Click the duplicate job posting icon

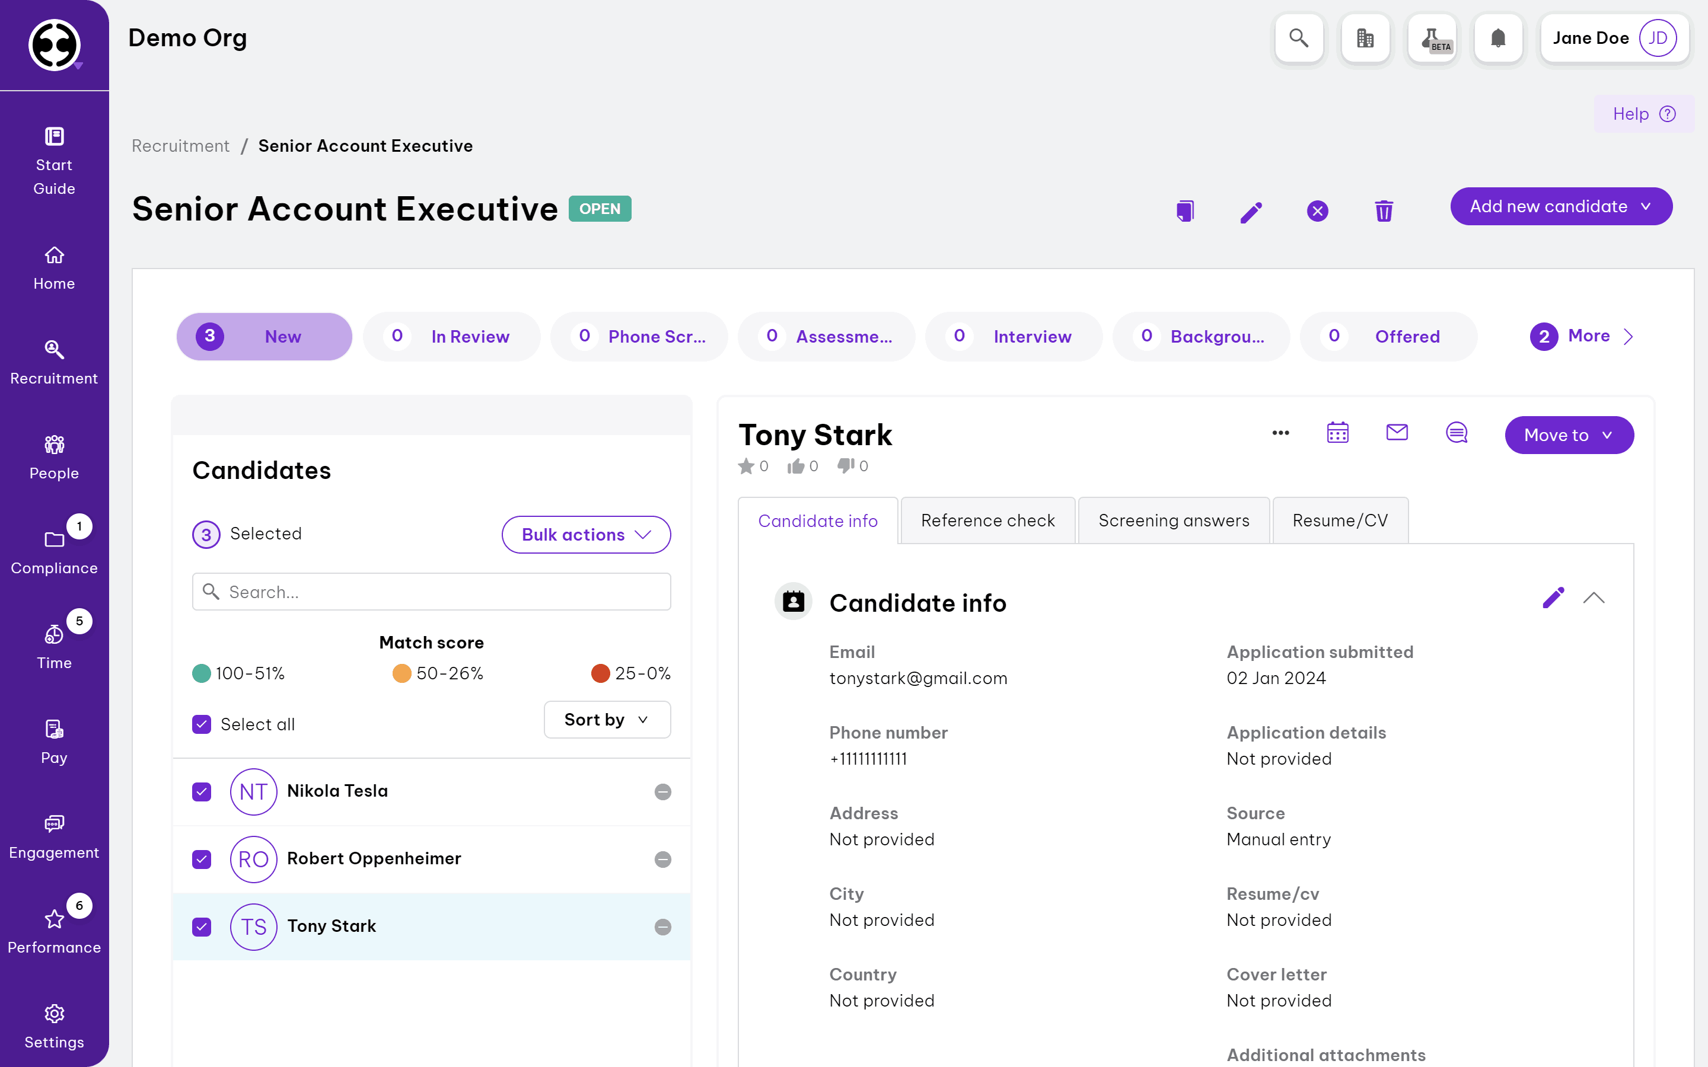pyautogui.click(x=1185, y=211)
